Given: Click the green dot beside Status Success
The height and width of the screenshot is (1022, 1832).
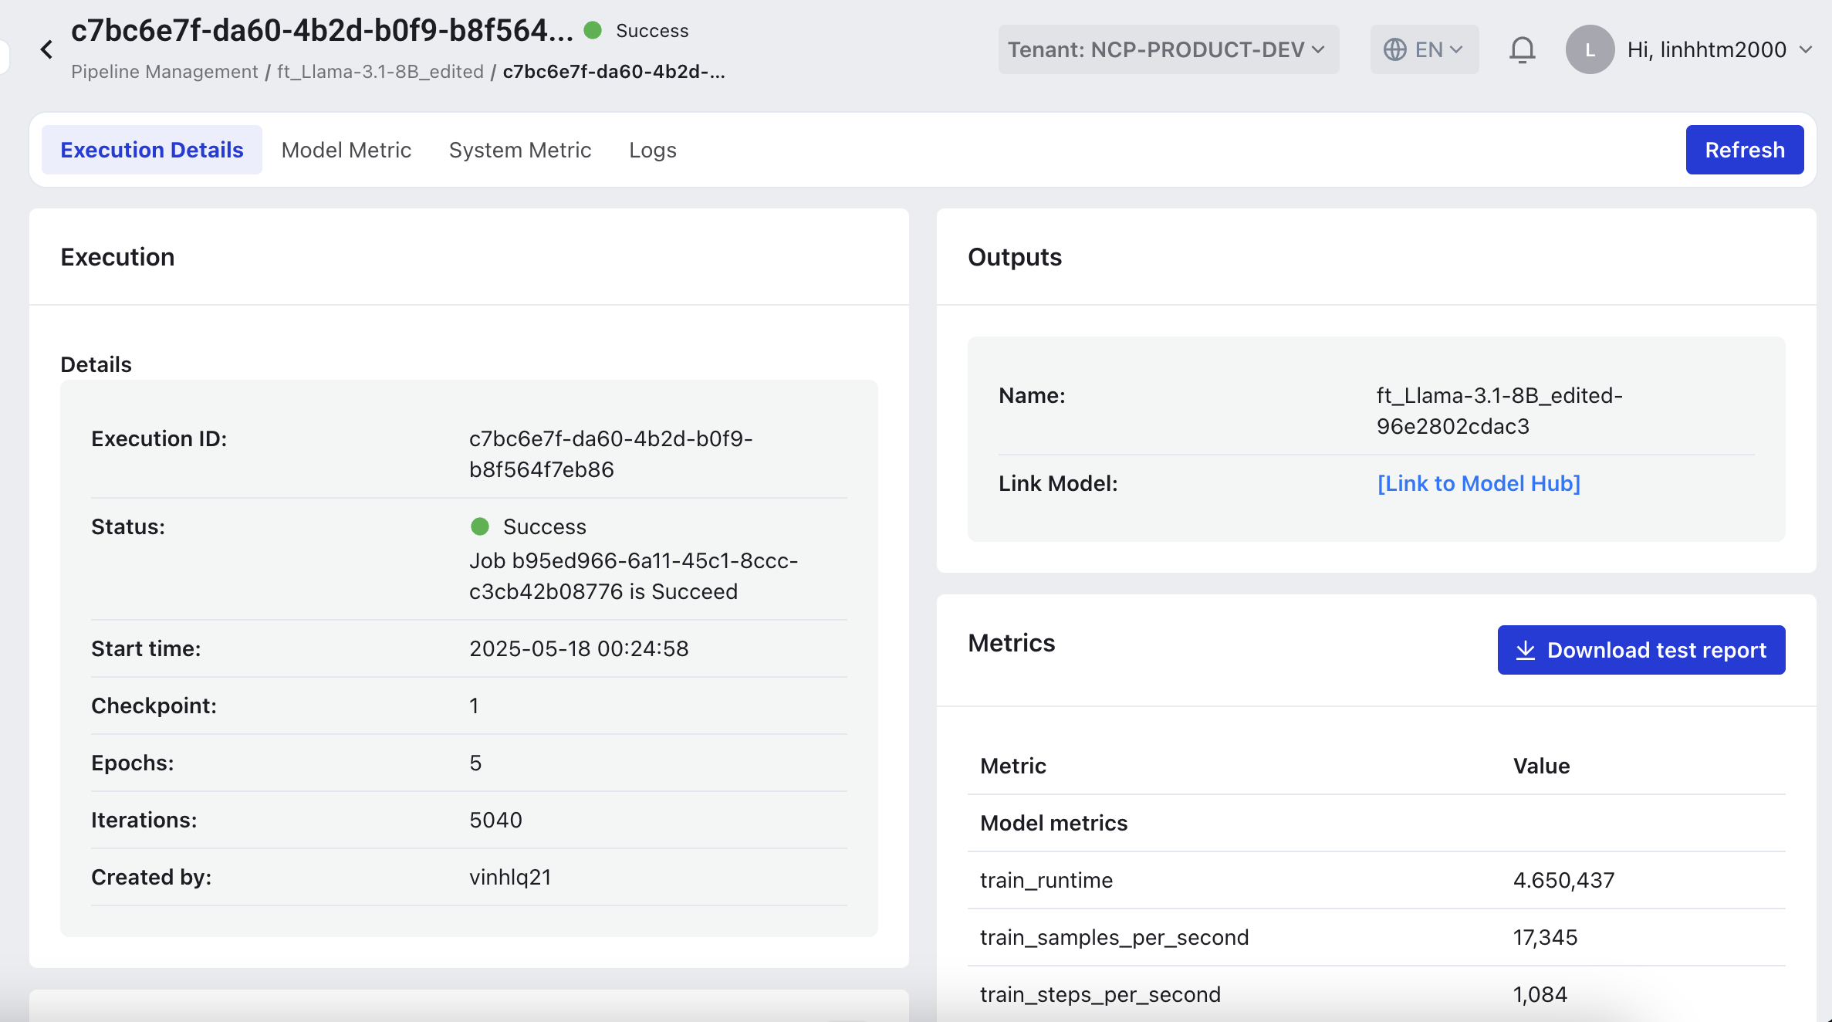Looking at the screenshot, I should pyautogui.click(x=480, y=526).
